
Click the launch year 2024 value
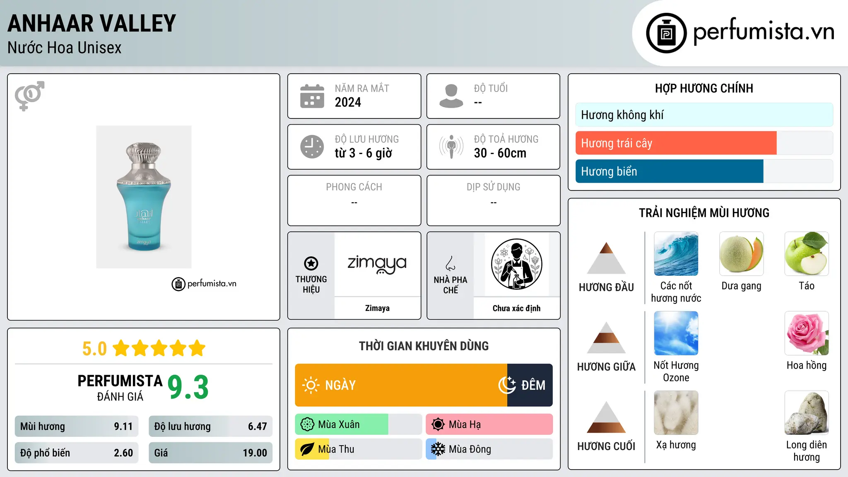coord(348,102)
